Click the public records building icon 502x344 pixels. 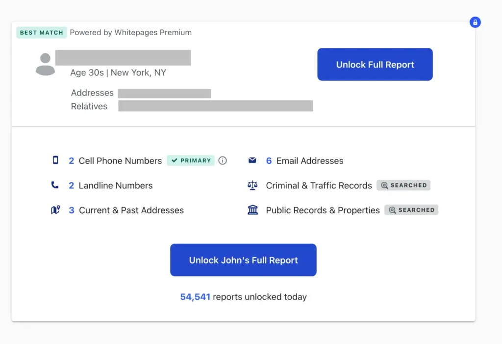[x=252, y=210]
